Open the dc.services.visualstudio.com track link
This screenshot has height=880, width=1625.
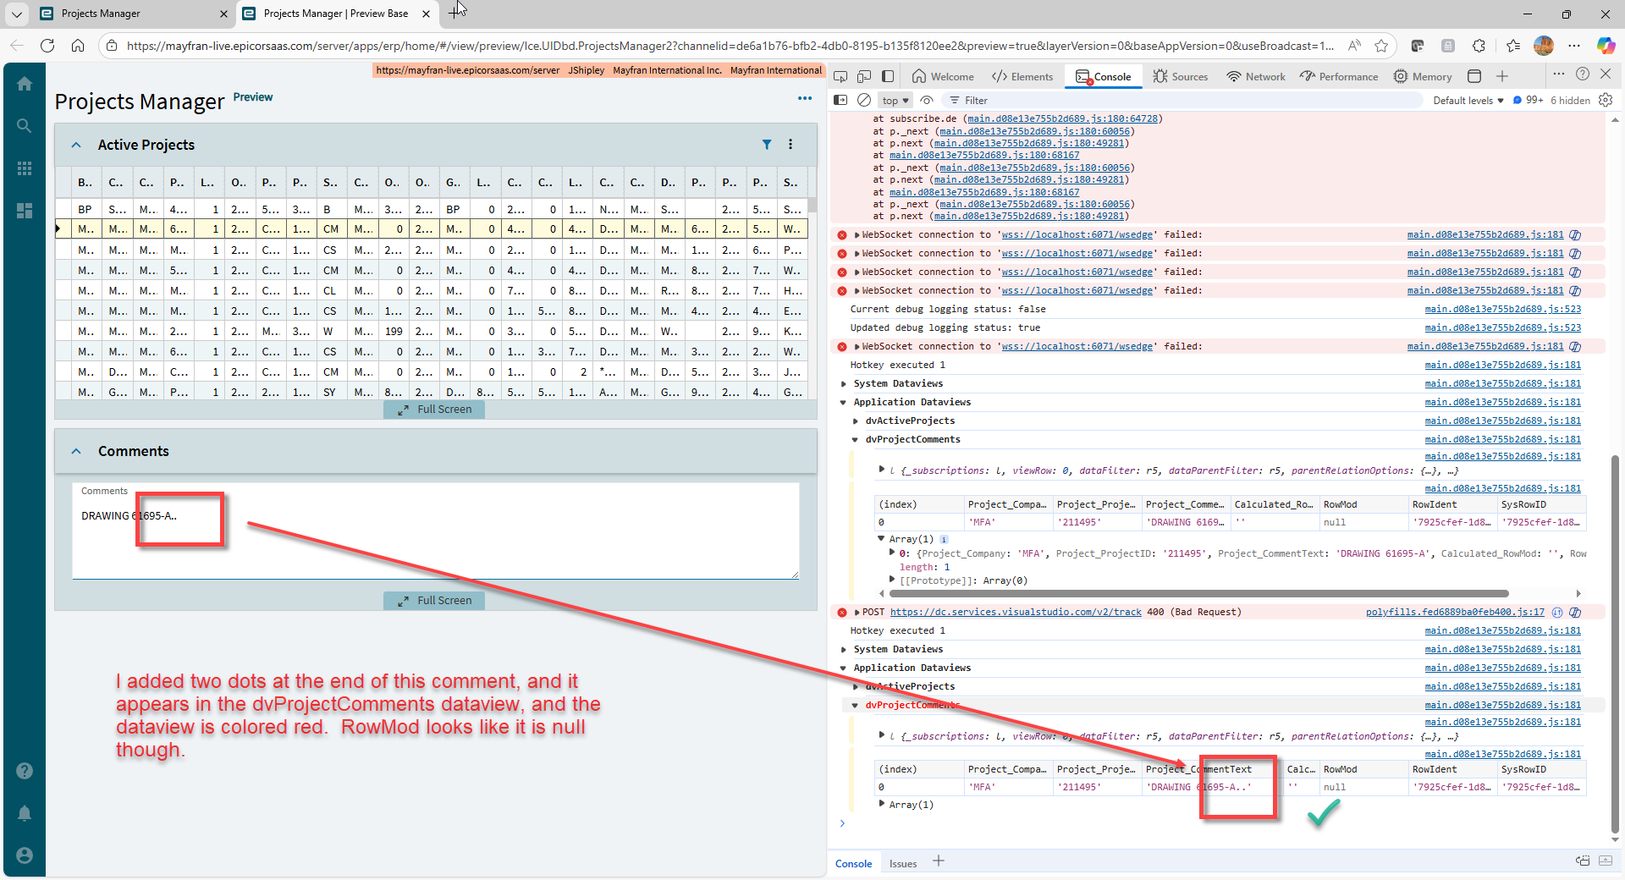click(1016, 612)
